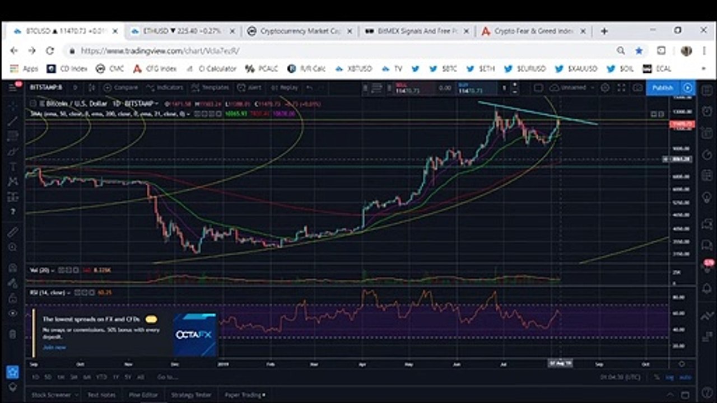This screenshot has height=403, width=717.
Task: Open indicator Templates
Action: click(210, 88)
